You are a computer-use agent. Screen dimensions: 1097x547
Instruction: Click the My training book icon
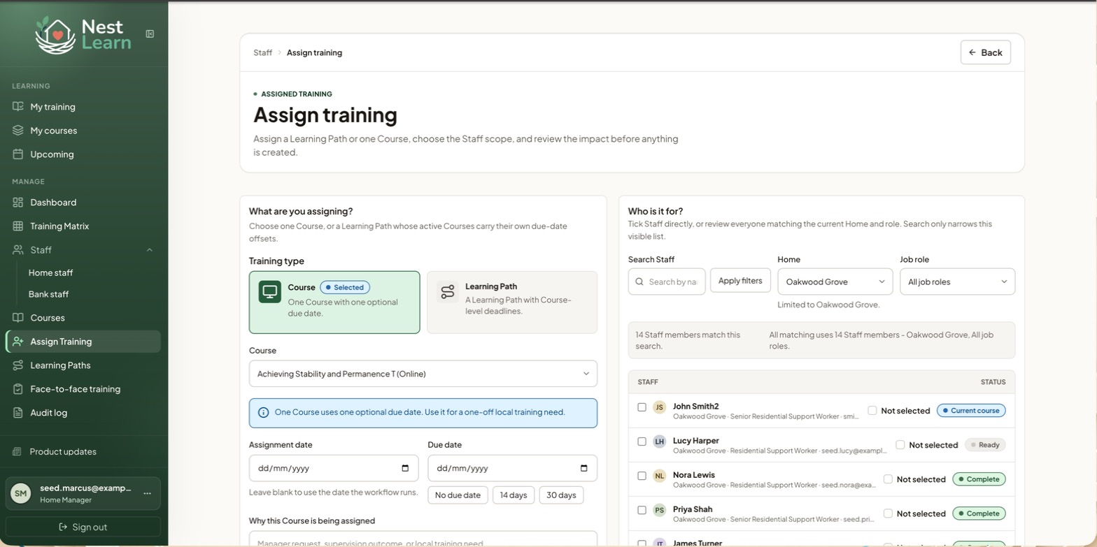(18, 107)
